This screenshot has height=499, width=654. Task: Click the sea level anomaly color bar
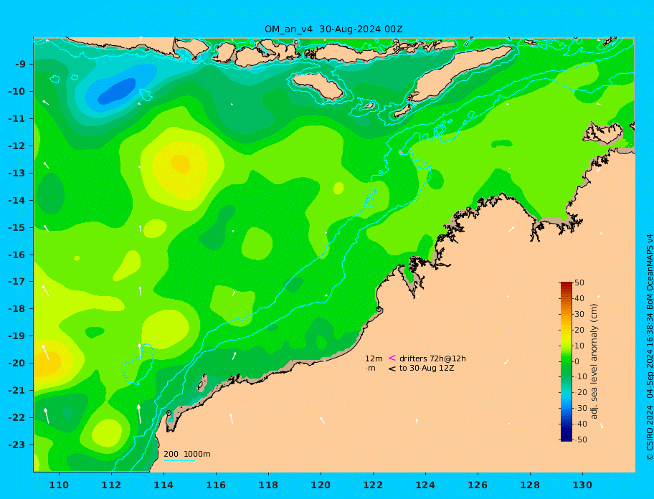(x=566, y=361)
